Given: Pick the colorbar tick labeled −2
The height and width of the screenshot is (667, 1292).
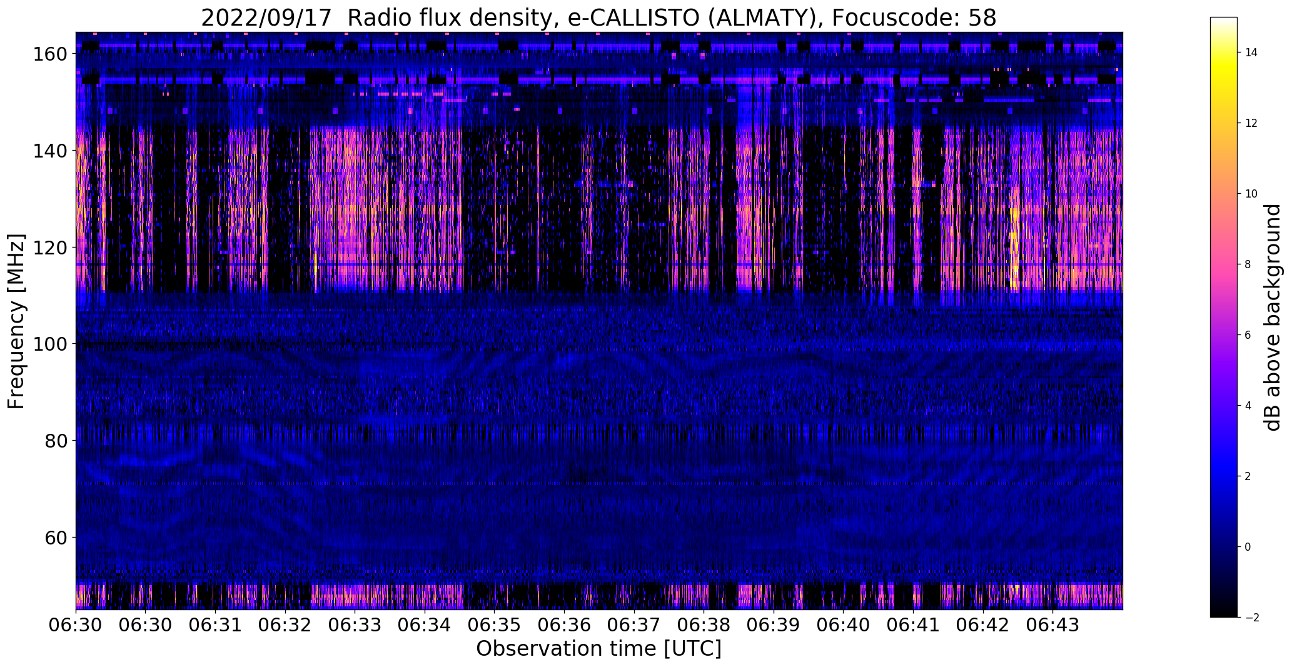Looking at the screenshot, I should [1251, 618].
